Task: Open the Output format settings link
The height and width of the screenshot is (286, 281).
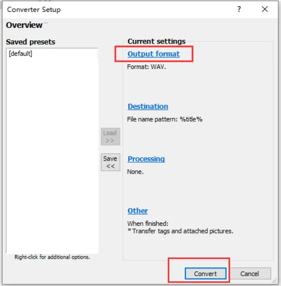Action: [x=154, y=54]
